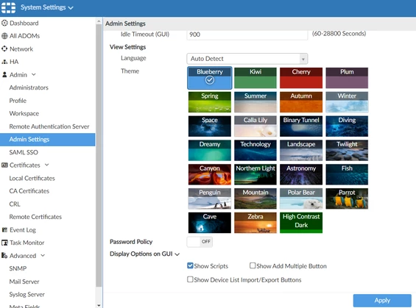Enable Show Add Multiple Button checkbox
The image size is (416, 308).
pyautogui.click(x=253, y=265)
